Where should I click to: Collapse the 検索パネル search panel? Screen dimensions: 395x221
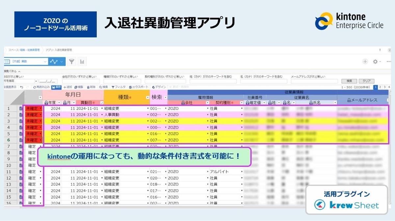[x=19, y=71]
